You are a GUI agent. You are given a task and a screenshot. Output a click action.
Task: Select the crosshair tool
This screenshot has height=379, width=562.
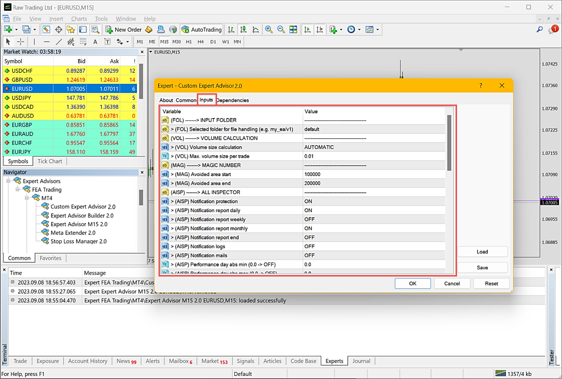pos(21,42)
